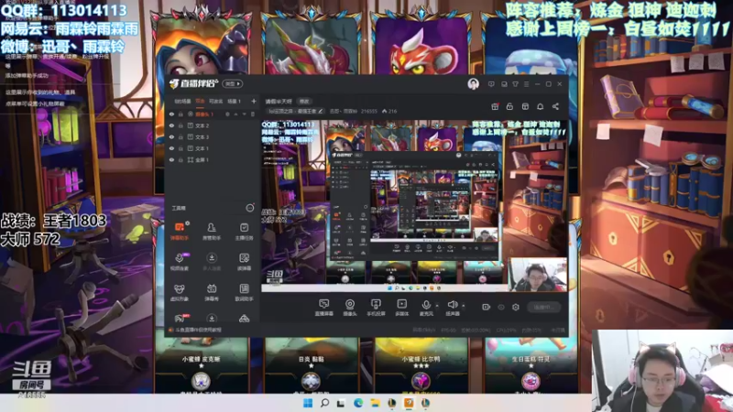Click the 修改 button beside stream title

point(304,102)
